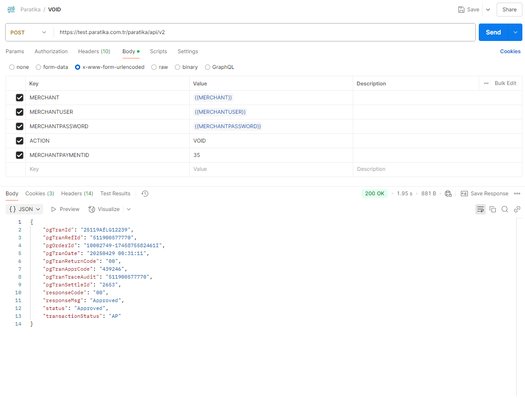Open the POST method dropdown

pyautogui.click(x=29, y=32)
